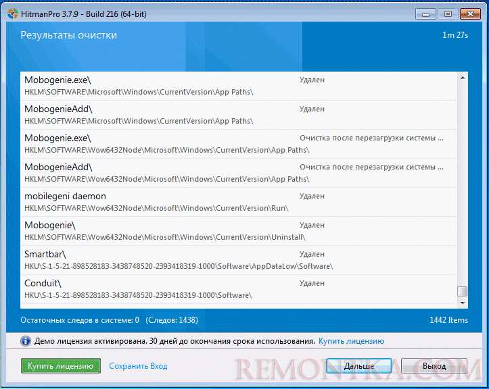The height and width of the screenshot is (389, 489).
Task: Click the 1442 Items counter
Action: coord(449,320)
